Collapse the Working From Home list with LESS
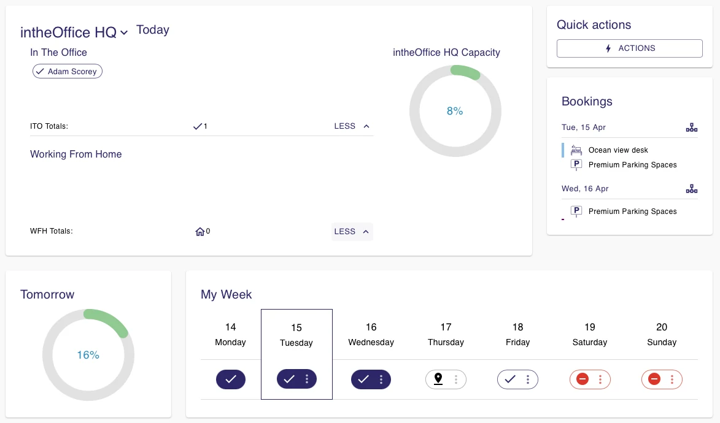This screenshot has height=423, width=720. point(352,232)
